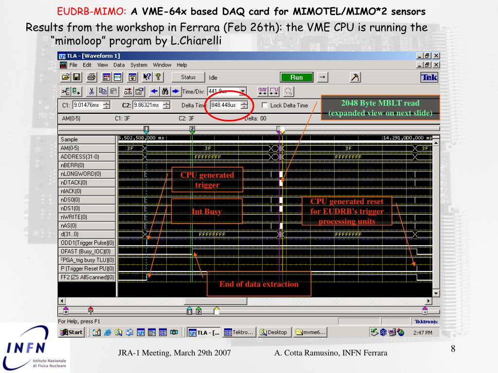Image resolution: width=498 pixels, height=373 pixels.
Task: Open the Edit menu
Action: 87,65
